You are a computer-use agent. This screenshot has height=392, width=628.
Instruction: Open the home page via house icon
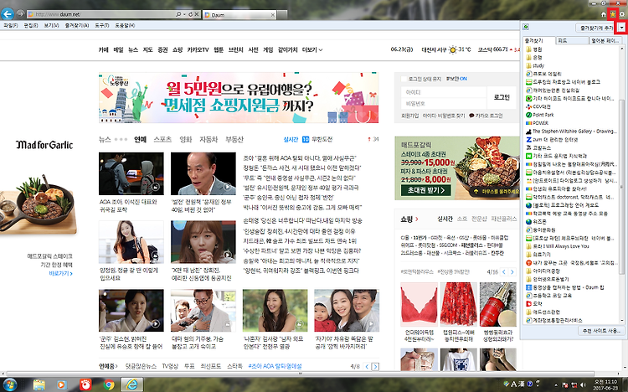(x=603, y=14)
